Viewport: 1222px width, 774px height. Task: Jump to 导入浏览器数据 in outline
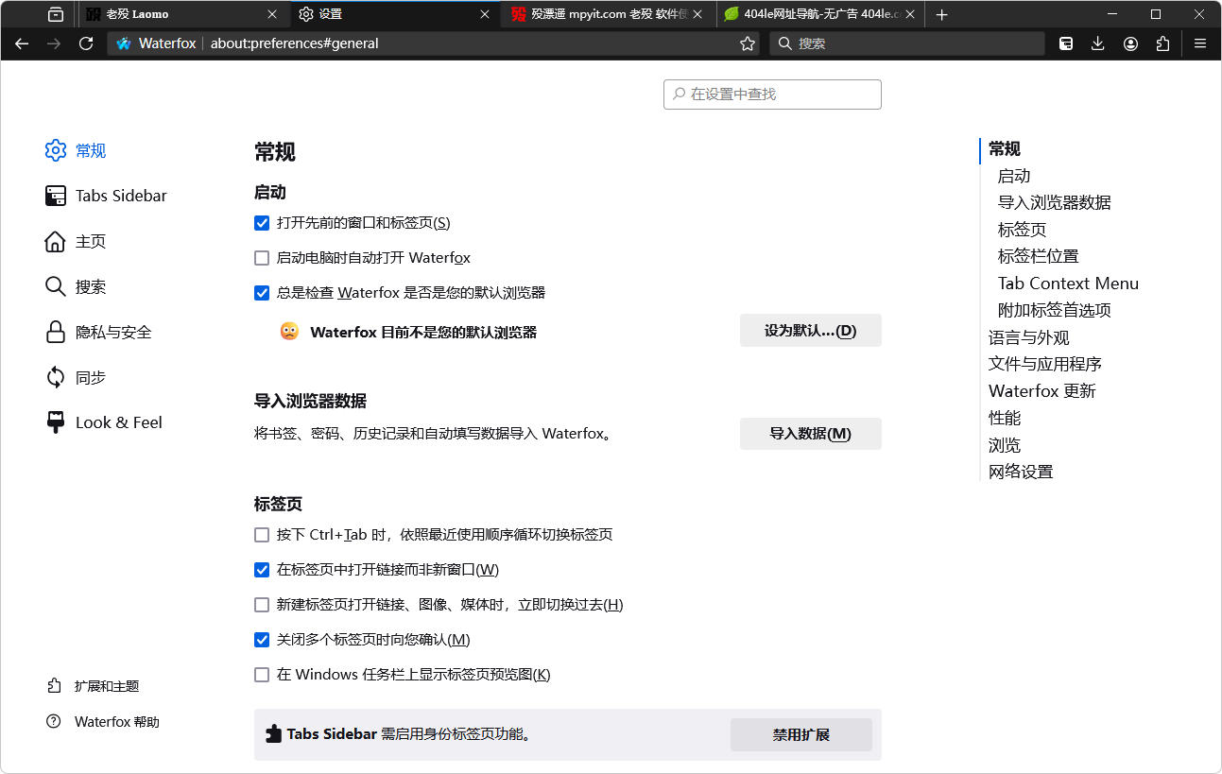pyautogui.click(x=1055, y=202)
